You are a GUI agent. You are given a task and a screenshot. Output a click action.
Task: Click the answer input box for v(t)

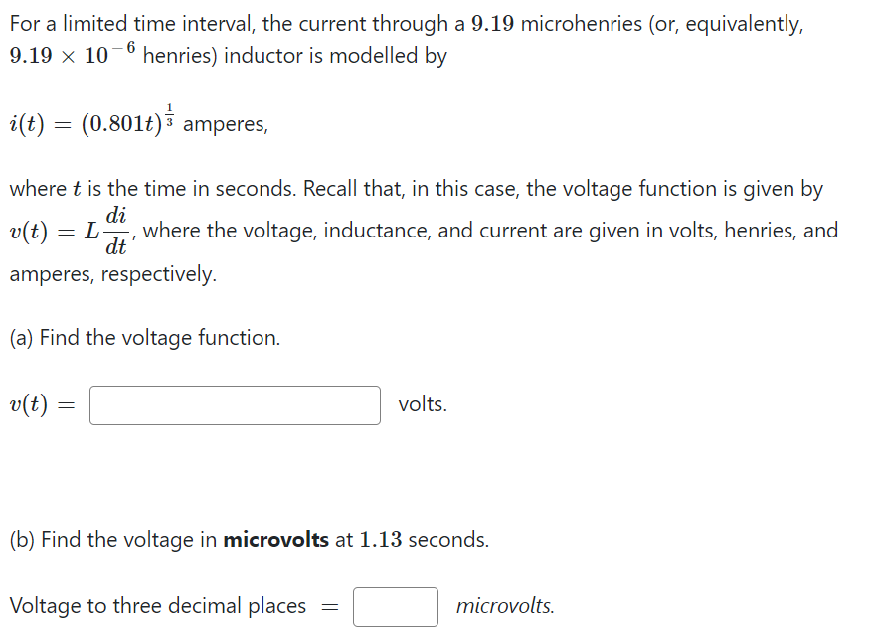point(234,404)
